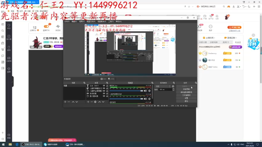Move the selected scene up
262x147 pixels.
73,102
